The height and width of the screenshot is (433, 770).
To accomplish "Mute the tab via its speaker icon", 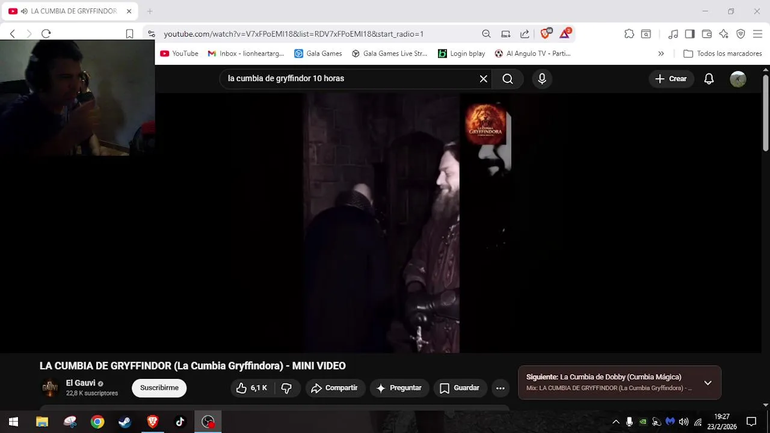I will [24, 11].
